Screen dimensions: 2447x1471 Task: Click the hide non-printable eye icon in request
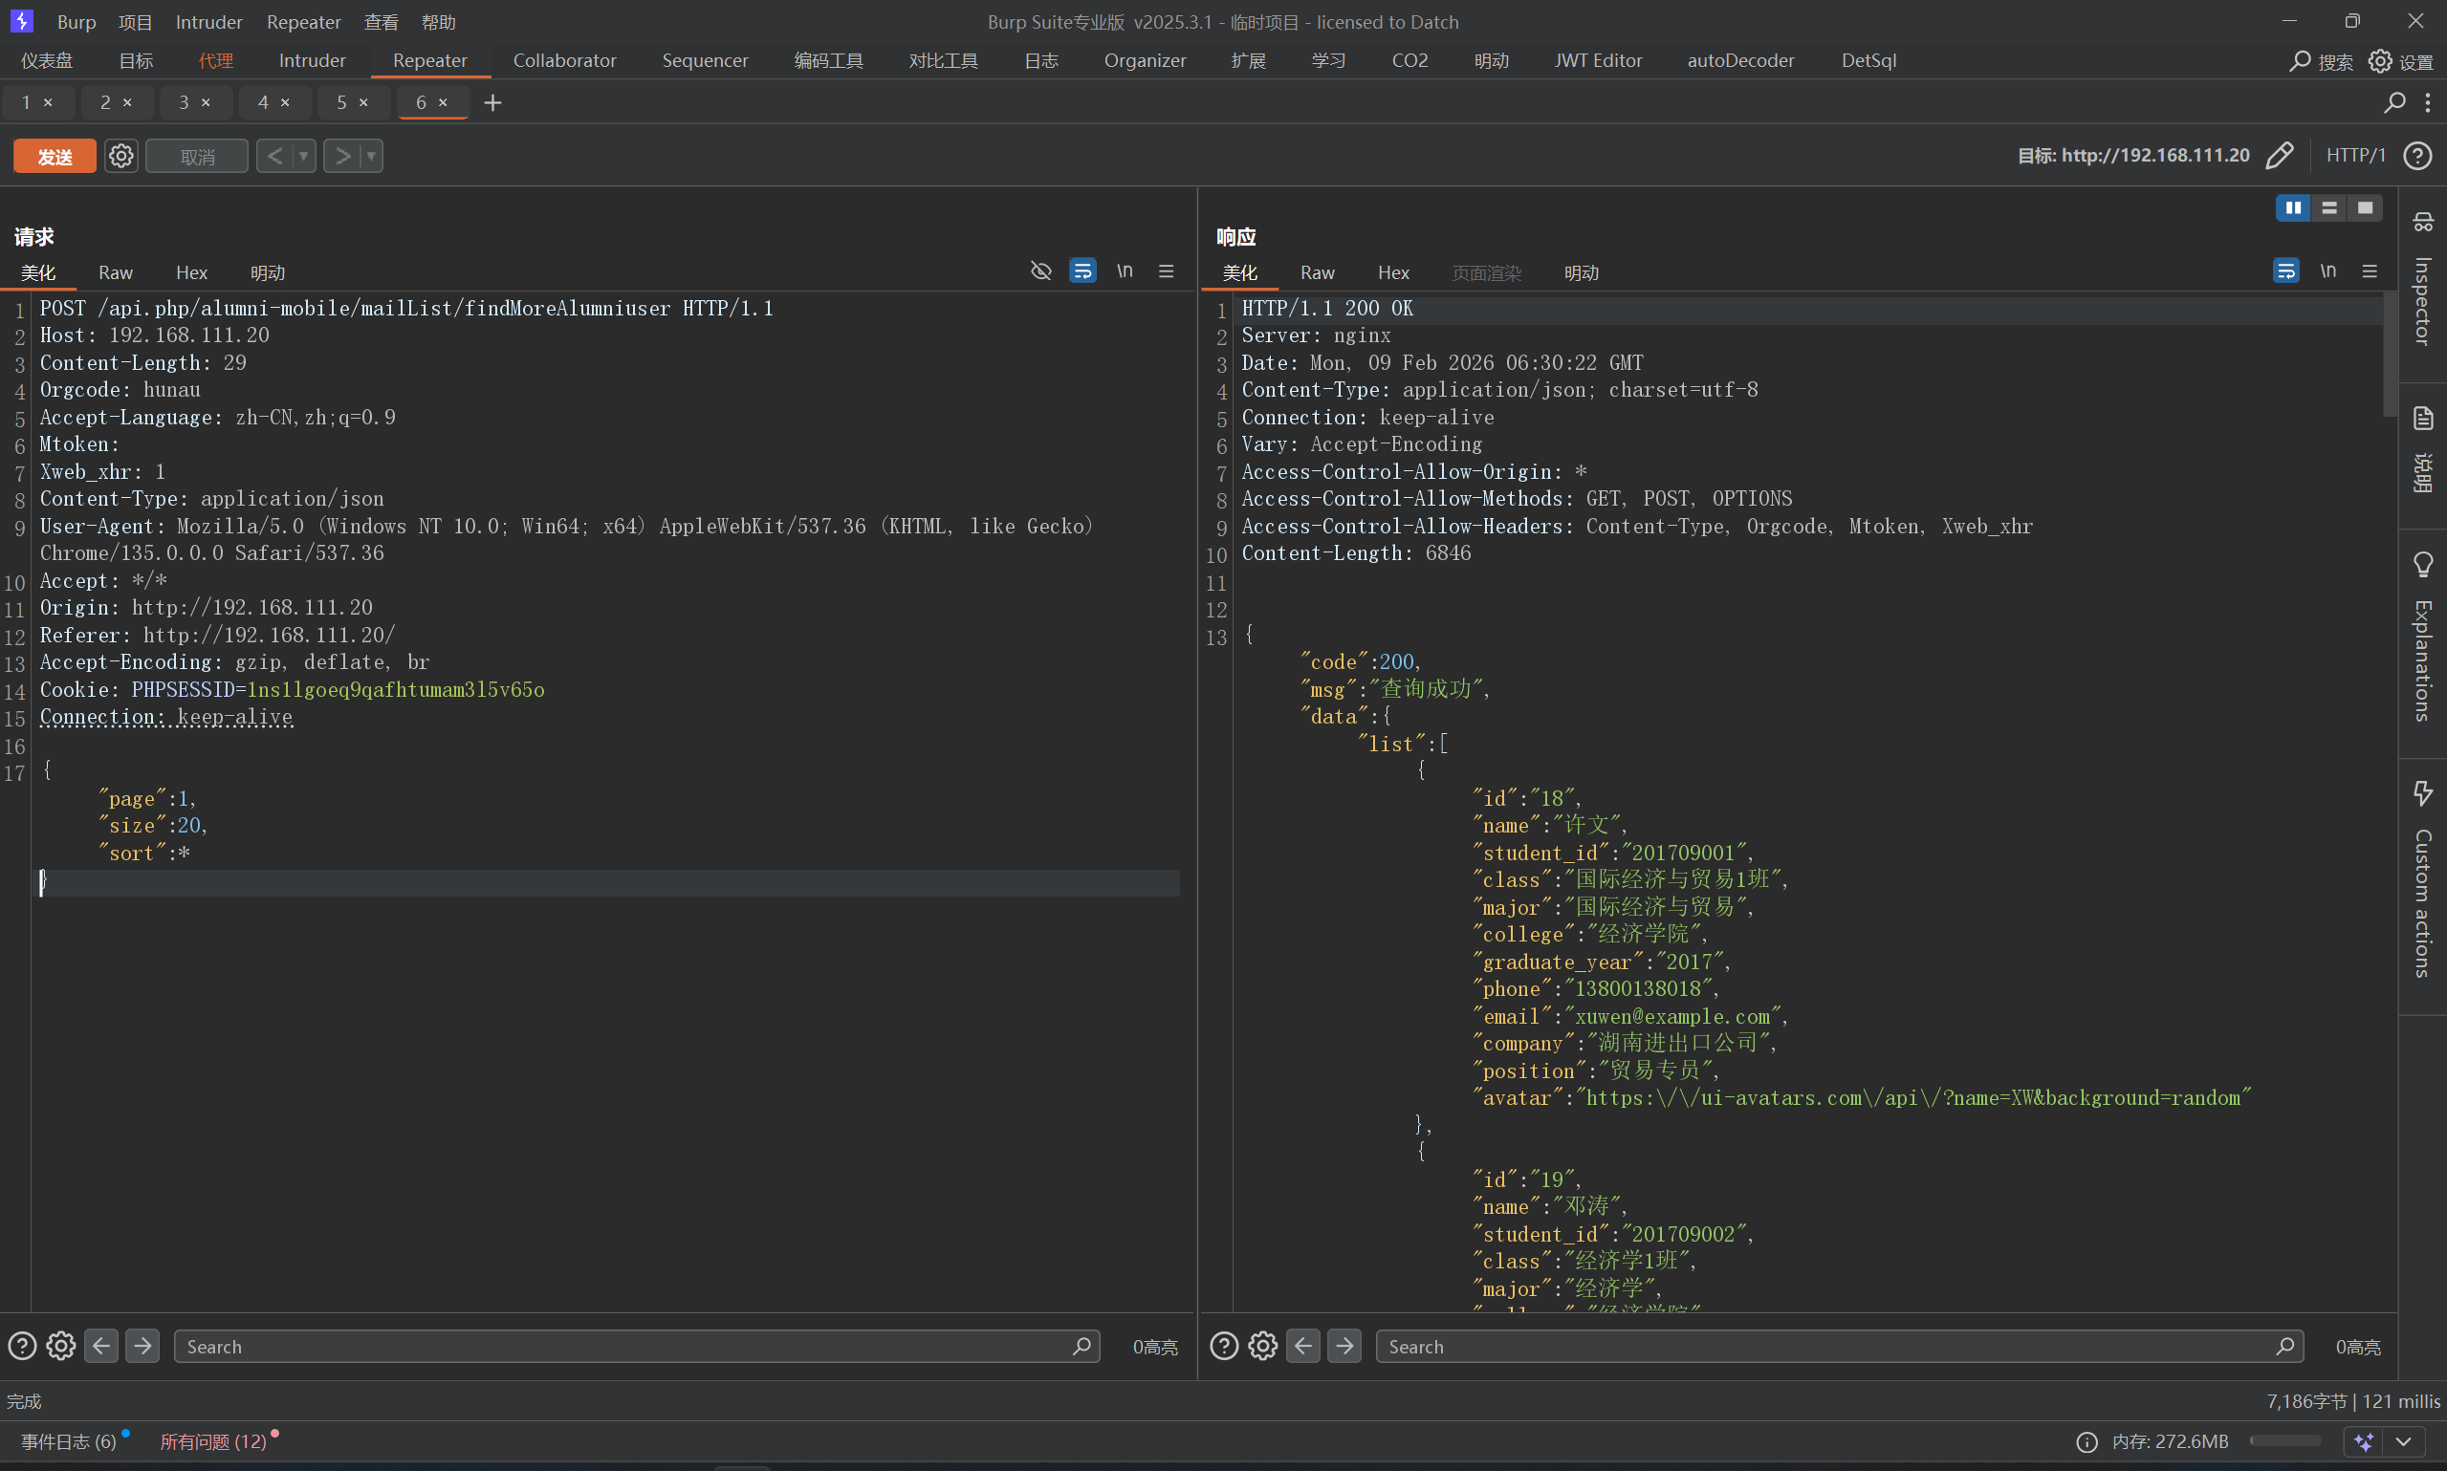1040,270
